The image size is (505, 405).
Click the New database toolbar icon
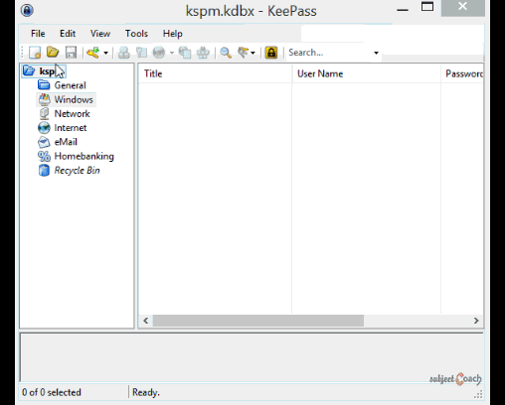(x=35, y=53)
